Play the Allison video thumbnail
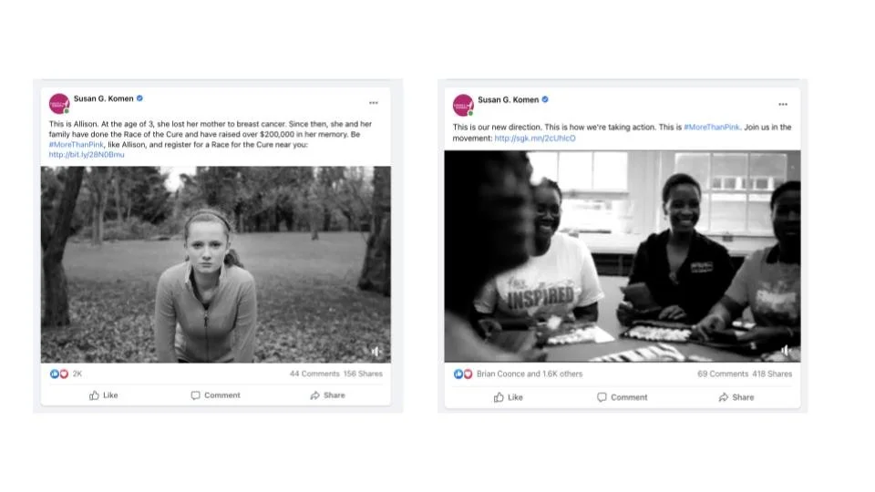 [215, 264]
